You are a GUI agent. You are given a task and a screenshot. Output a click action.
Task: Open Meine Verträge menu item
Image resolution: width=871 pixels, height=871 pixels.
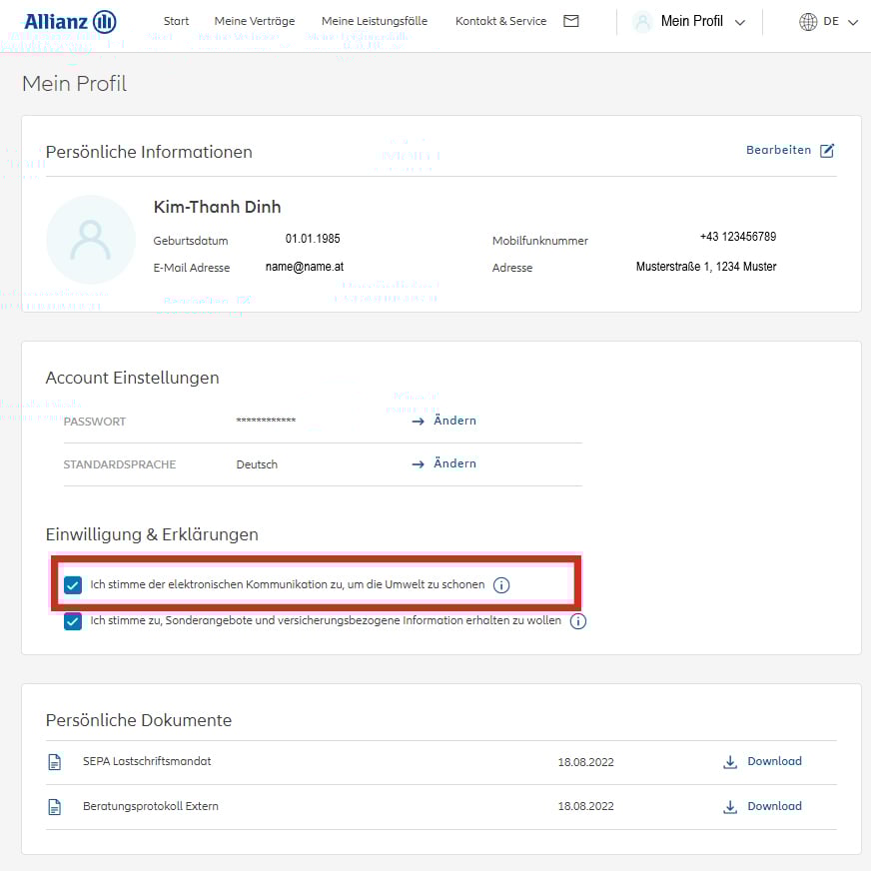coord(255,21)
